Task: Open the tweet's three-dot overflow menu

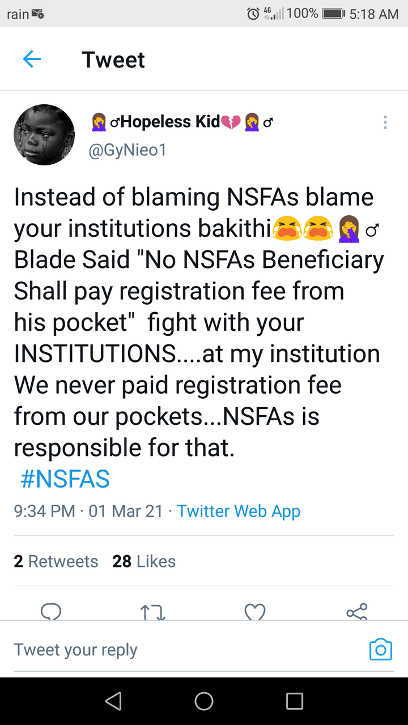Action: point(385,122)
